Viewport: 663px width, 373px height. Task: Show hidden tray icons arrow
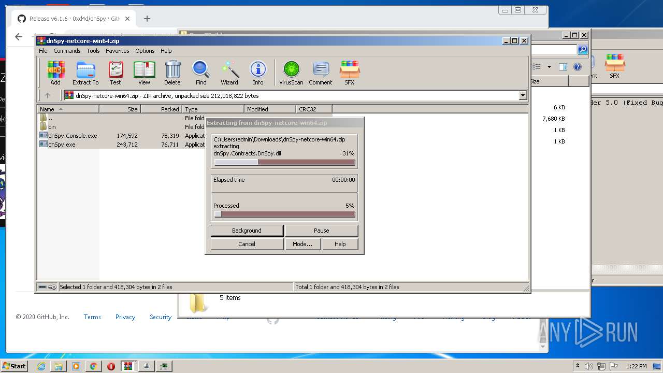click(578, 366)
